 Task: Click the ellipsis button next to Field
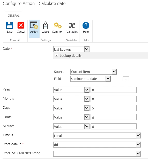tap(126, 79)
